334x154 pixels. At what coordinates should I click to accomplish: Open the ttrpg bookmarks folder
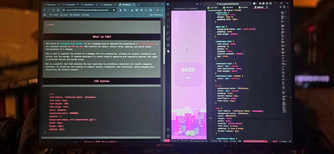coord(86,15)
